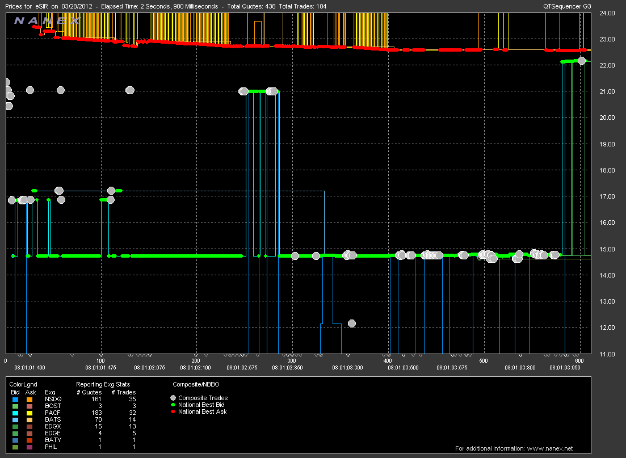Screen dimensions: 626x458
Task: Choose the PACF ask color swatch
Action: click(30, 413)
